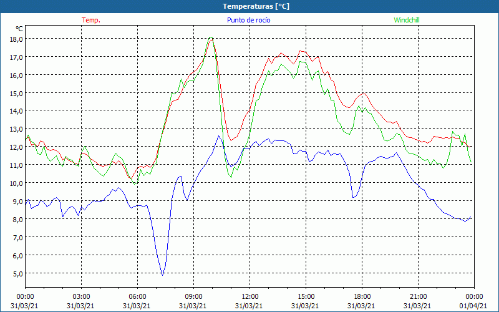
Task: Click the 06:00 time axis label
Action: [137, 297]
